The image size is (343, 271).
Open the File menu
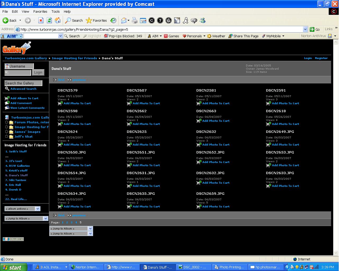(x=5, y=11)
